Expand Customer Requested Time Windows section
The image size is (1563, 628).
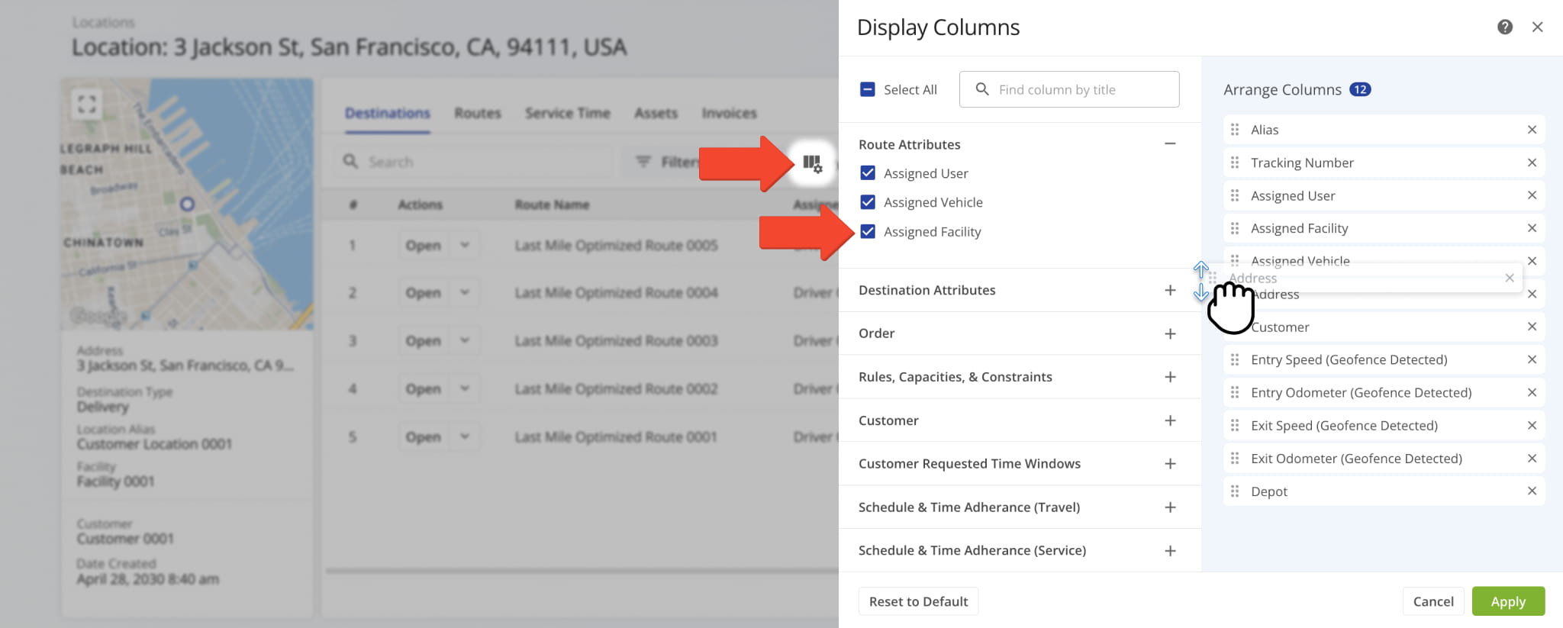pyautogui.click(x=1169, y=464)
